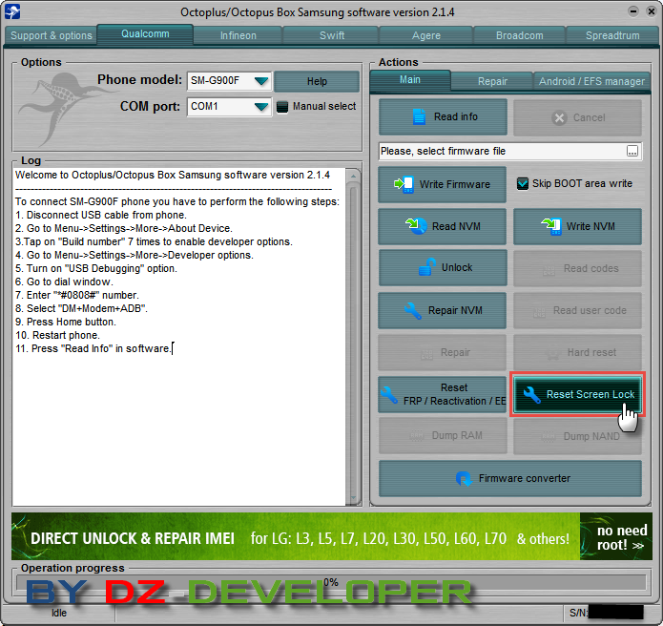Click the Hard reset icon
Screen dimensions: 663x626
552,354
